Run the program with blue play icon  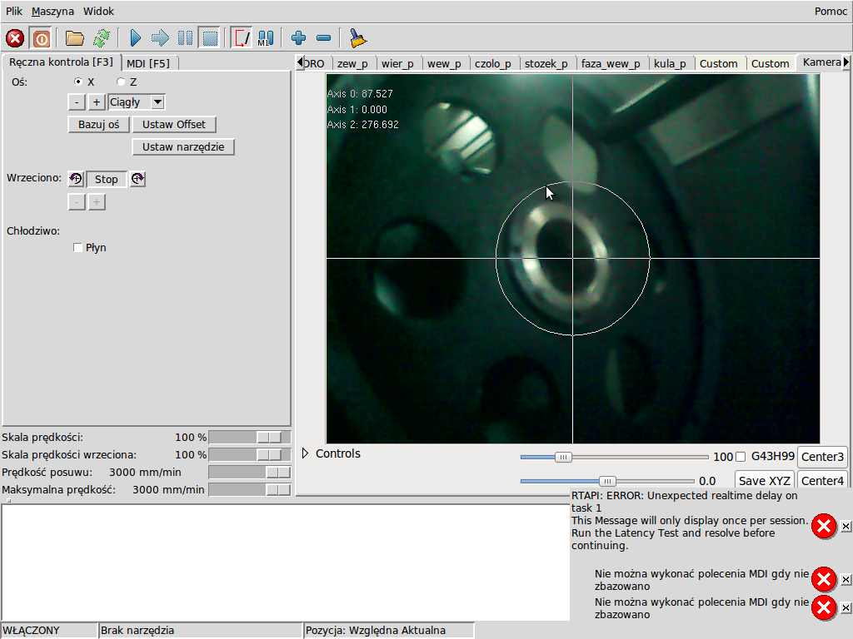tap(136, 38)
